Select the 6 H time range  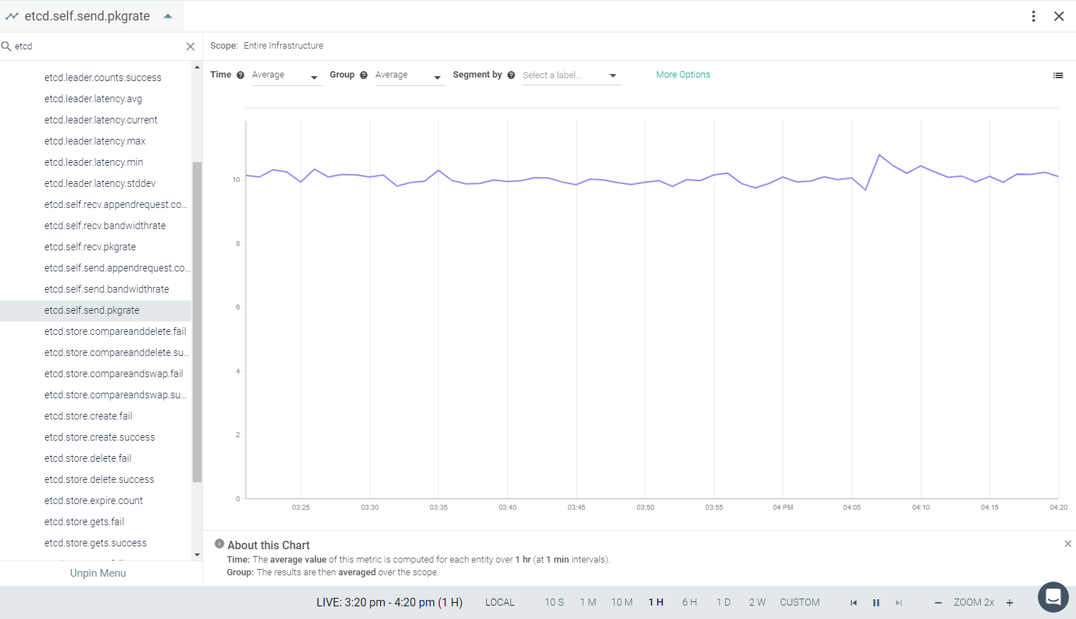tap(689, 603)
